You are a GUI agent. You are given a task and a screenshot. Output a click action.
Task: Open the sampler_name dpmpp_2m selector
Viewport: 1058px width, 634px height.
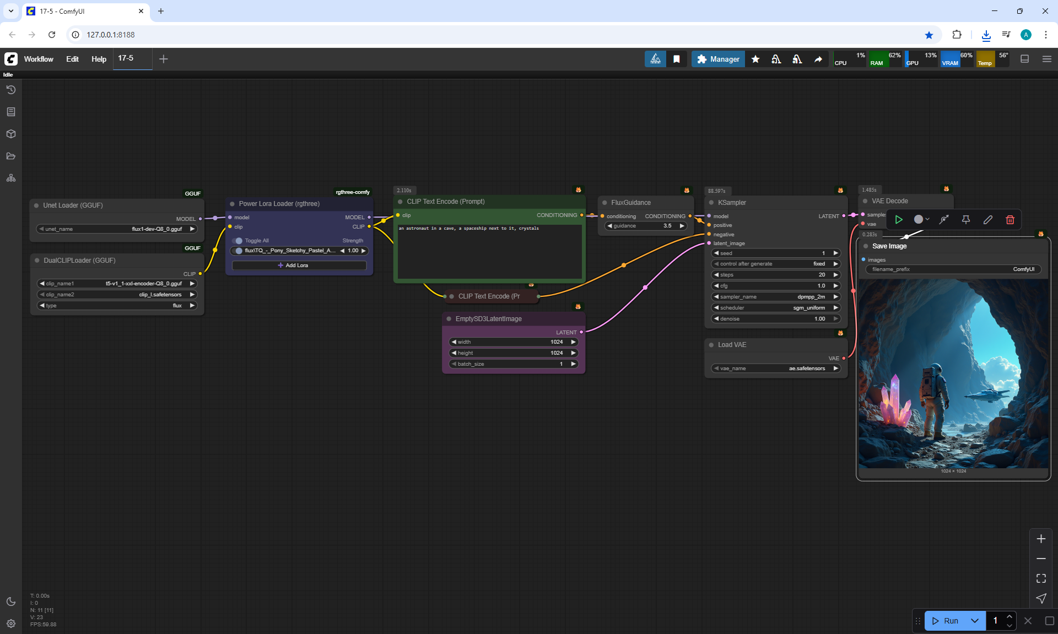[776, 297]
